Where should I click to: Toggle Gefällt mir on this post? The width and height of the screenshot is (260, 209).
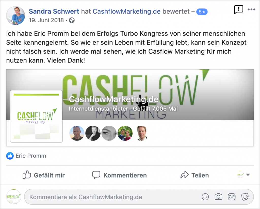44,175
